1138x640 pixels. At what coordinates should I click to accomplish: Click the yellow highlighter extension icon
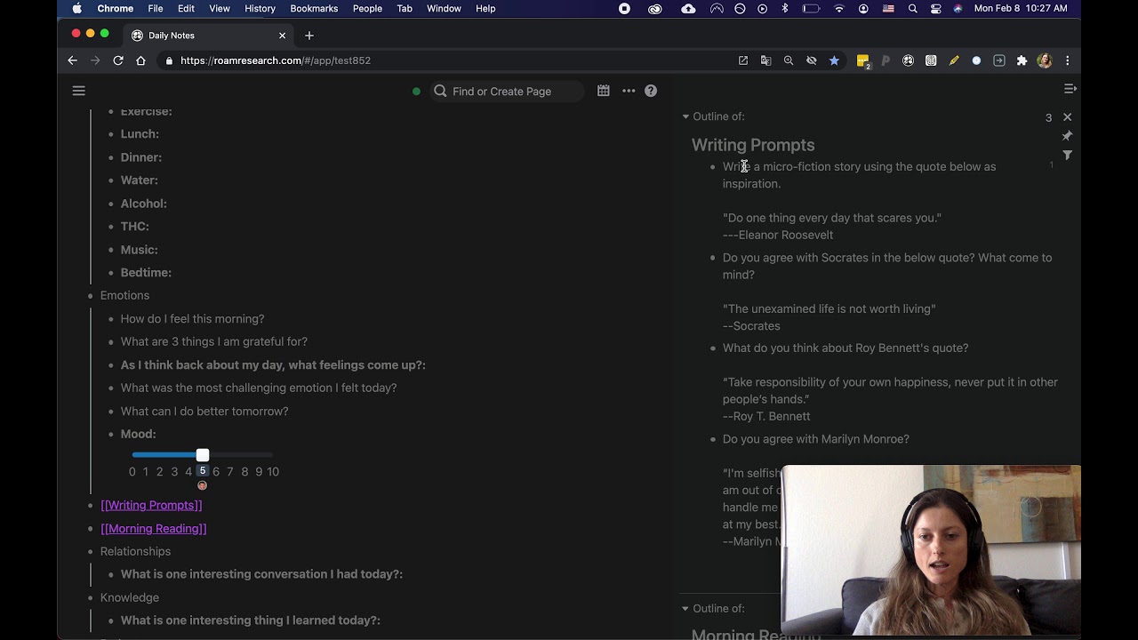(954, 60)
